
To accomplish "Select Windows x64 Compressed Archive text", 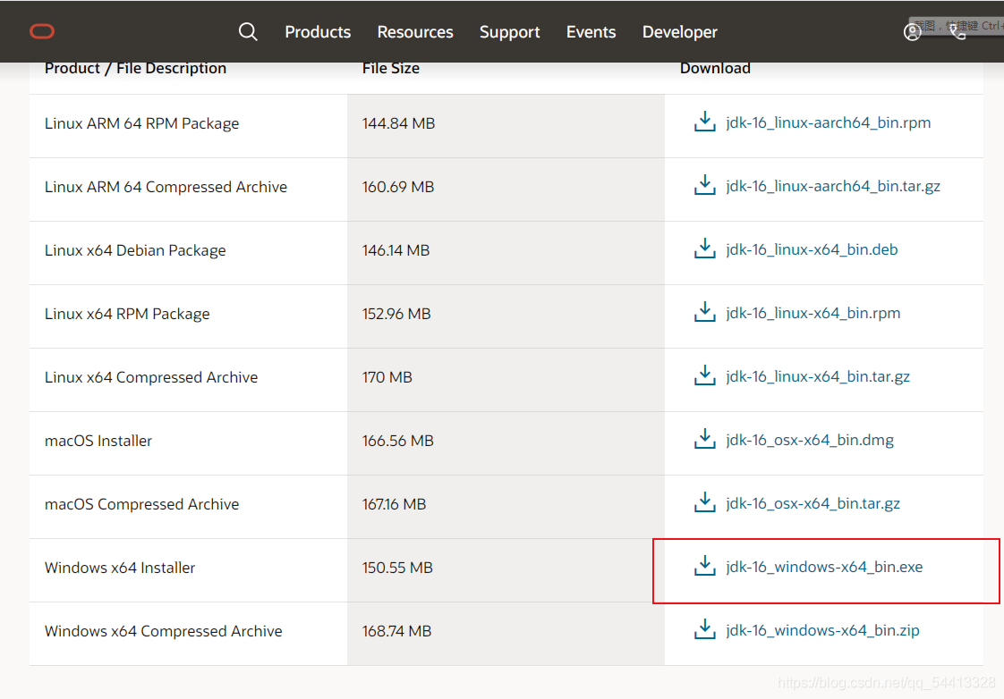I will [163, 631].
